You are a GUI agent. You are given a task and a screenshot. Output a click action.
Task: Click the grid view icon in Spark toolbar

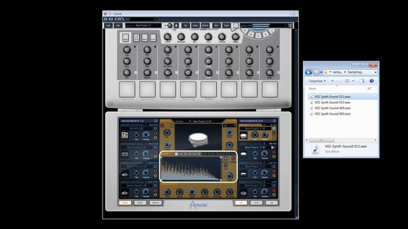coord(236,25)
